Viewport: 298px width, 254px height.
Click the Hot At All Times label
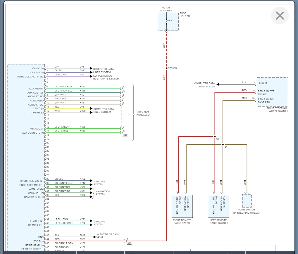coord(166,9)
